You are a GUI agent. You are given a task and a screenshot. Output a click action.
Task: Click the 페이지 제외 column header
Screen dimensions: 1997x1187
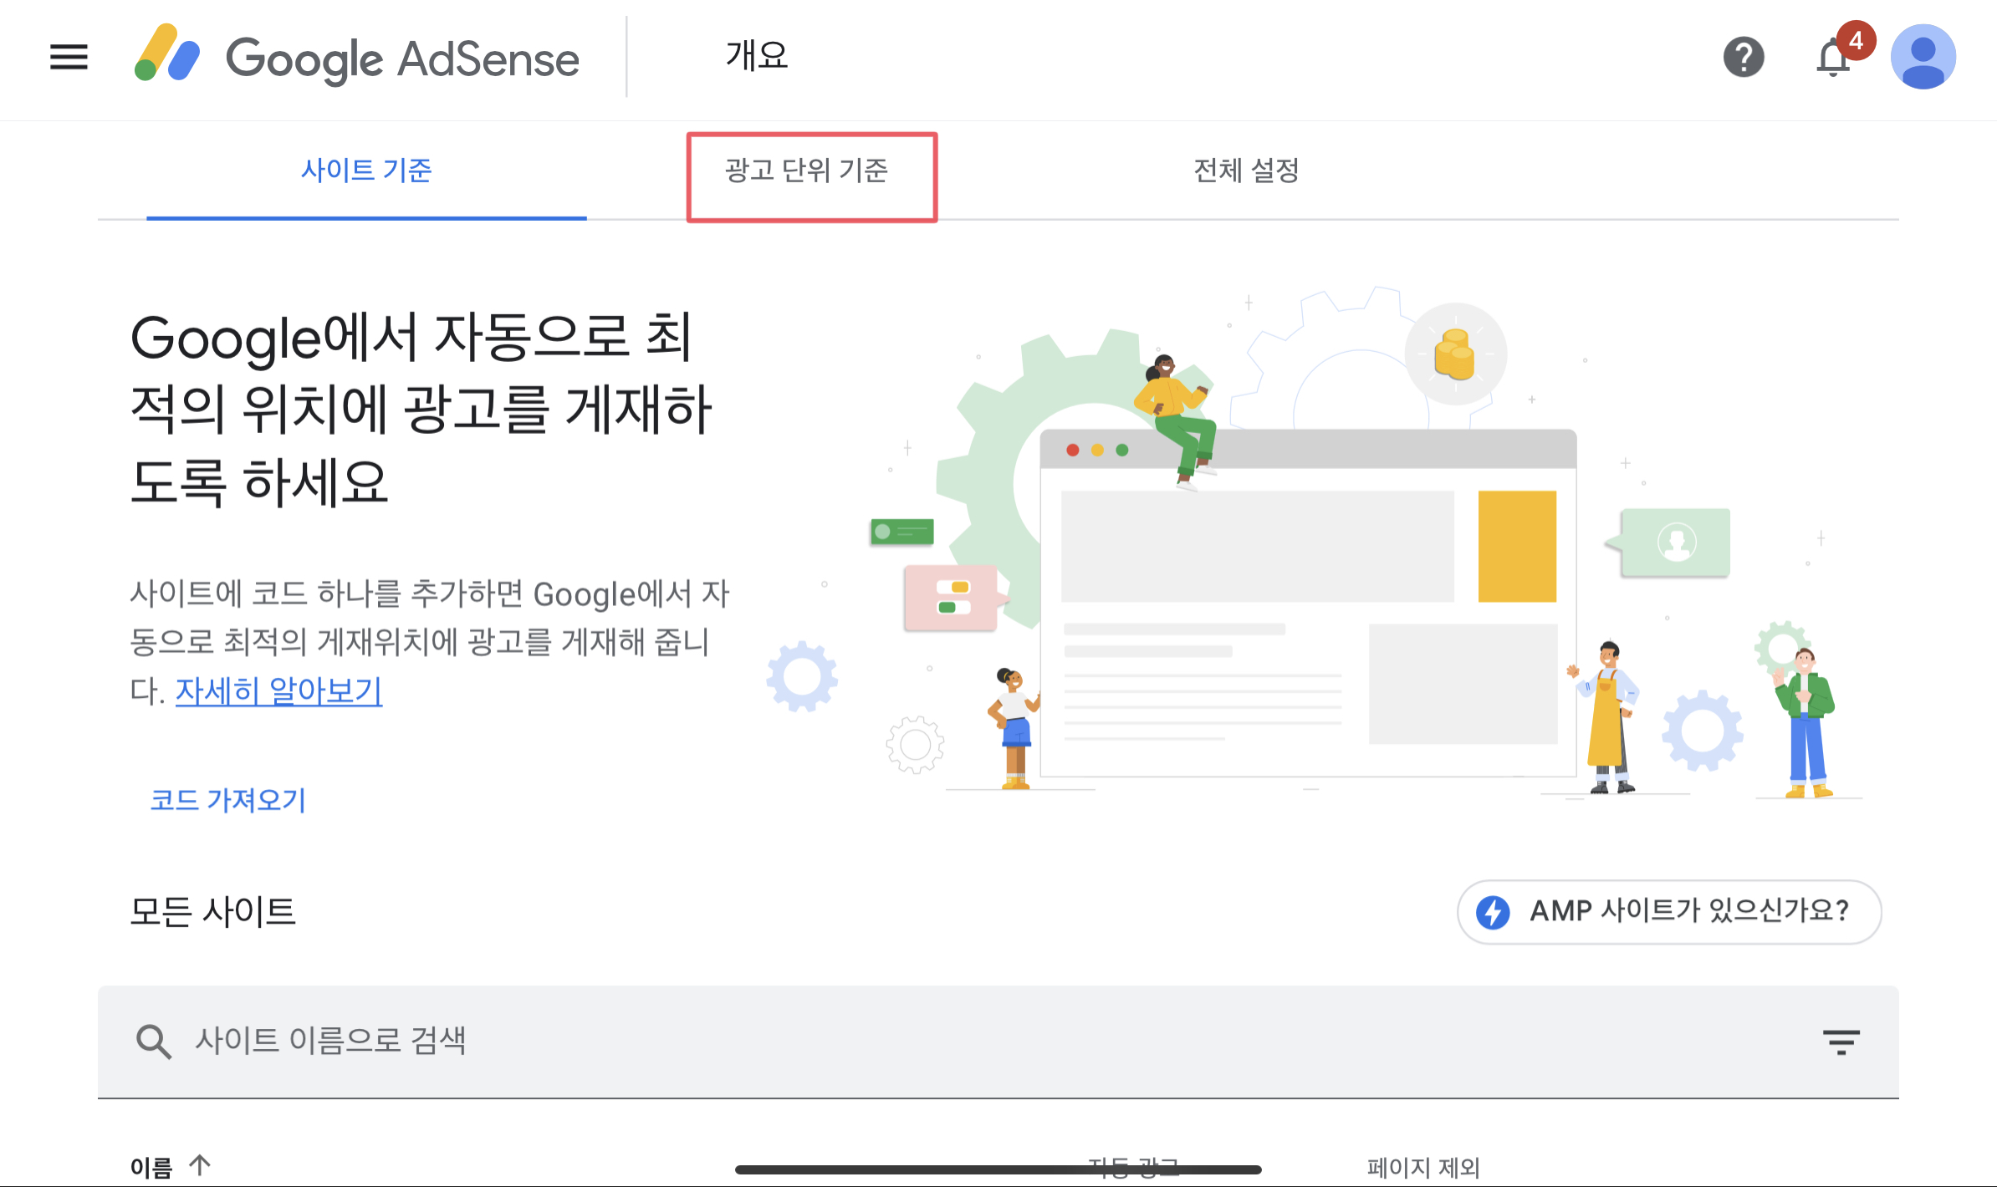coord(1424,1167)
